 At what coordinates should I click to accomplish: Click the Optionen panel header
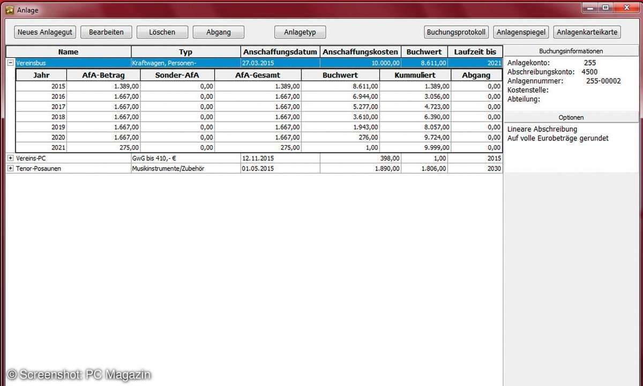click(571, 117)
